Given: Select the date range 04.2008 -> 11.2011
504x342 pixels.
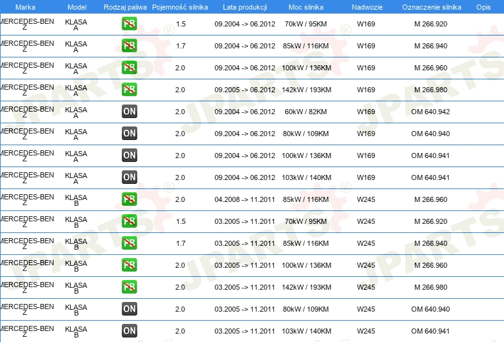Looking at the screenshot, I should tap(245, 199).
